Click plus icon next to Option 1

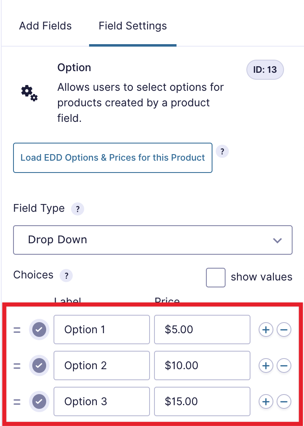click(x=266, y=330)
